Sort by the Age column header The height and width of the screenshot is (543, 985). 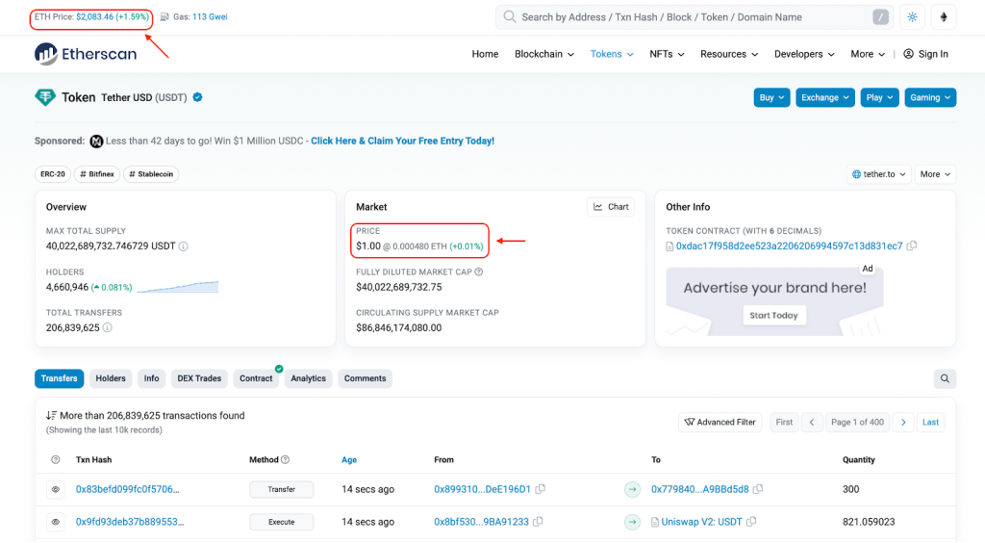point(349,460)
